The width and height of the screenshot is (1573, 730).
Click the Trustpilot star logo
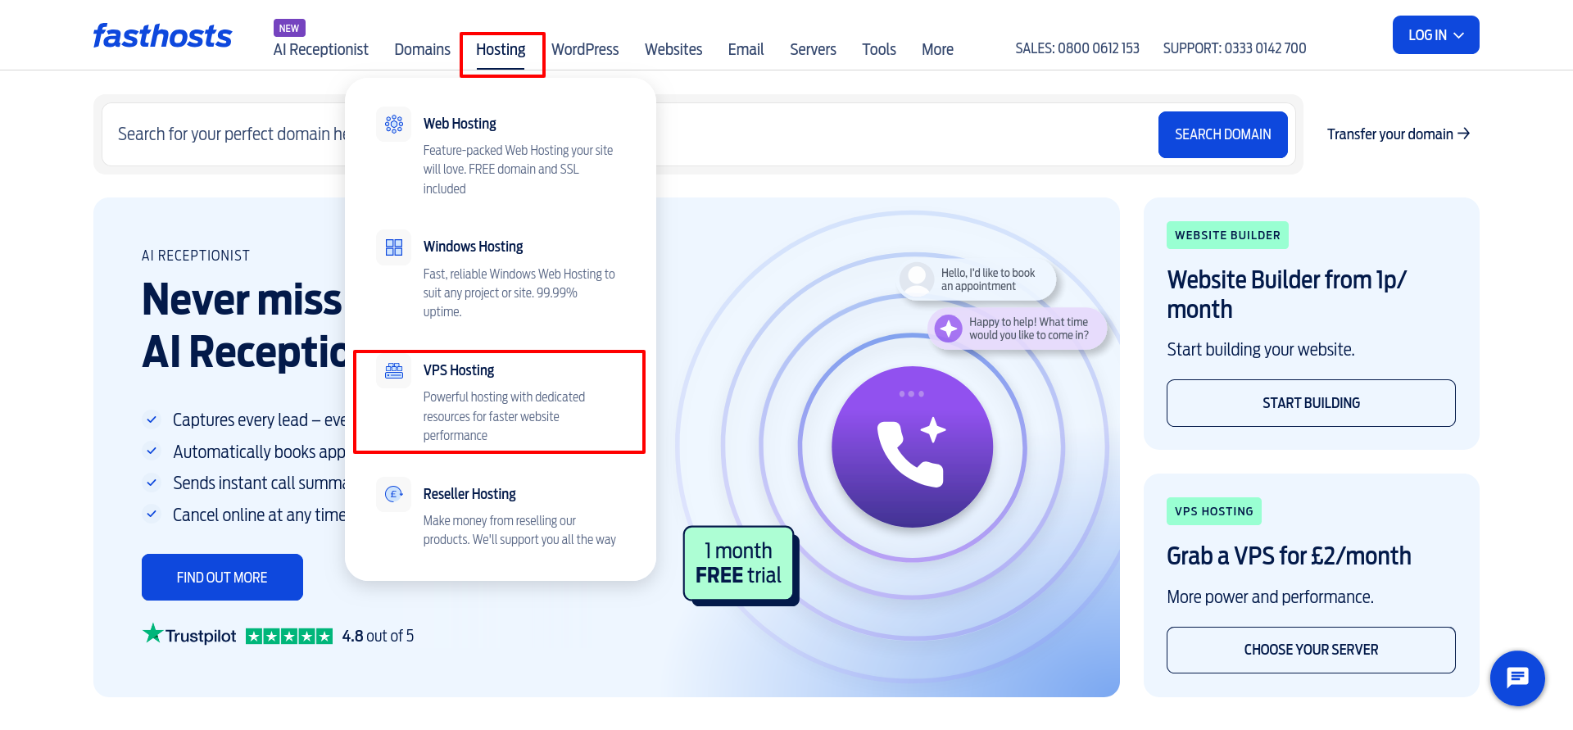click(x=153, y=633)
